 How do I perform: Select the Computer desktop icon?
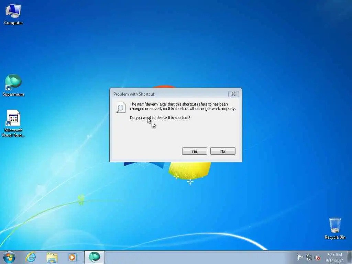tap(13, 14)
